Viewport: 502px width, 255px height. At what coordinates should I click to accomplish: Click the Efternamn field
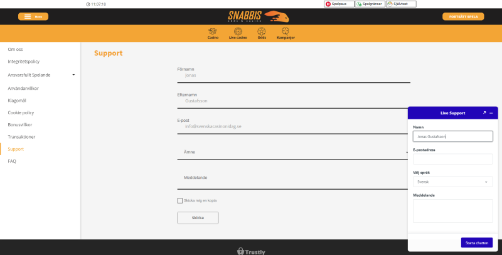pyautogui.click(x=294, y=102)
